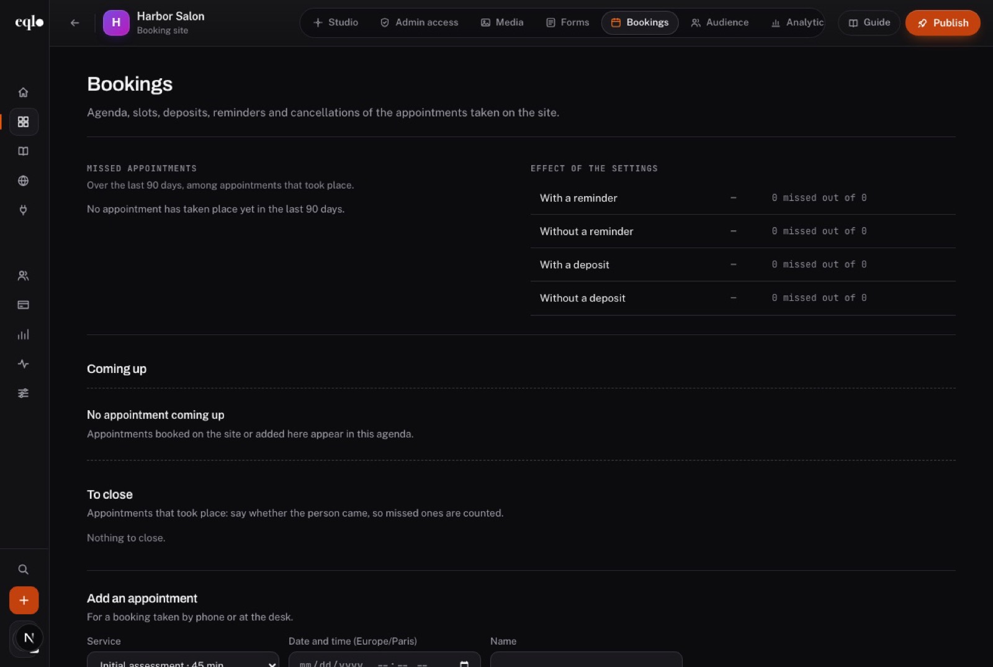This screenshot has width=993, height=667.
Task: Open the calendar picker in date field
Action: [x=464, y=663]
